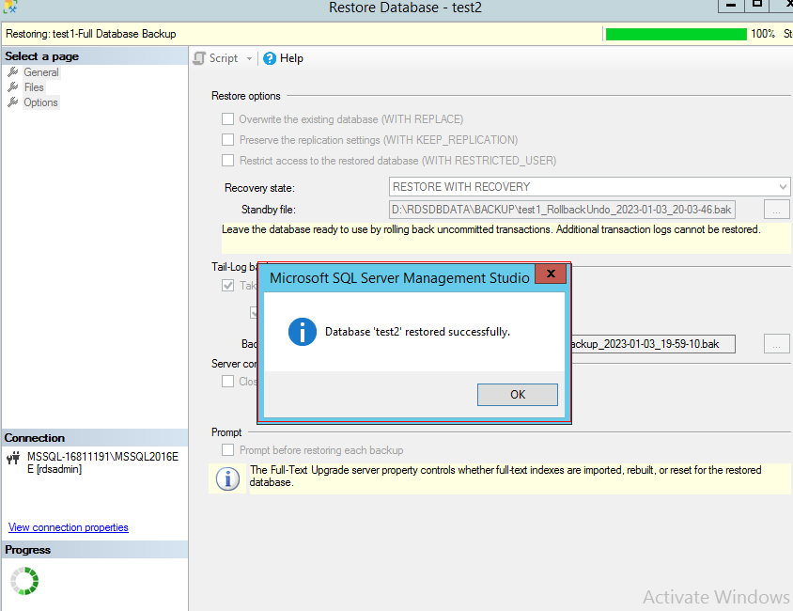Click OK in the restore success dialog
Screen dimensions: 793x611
tap(518, 395)
